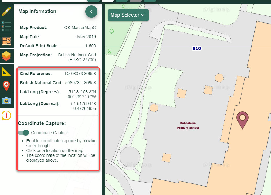This screenshot has height=195, width=271.
Task: Select the set square measurement tool
Action: click(6, 71)
